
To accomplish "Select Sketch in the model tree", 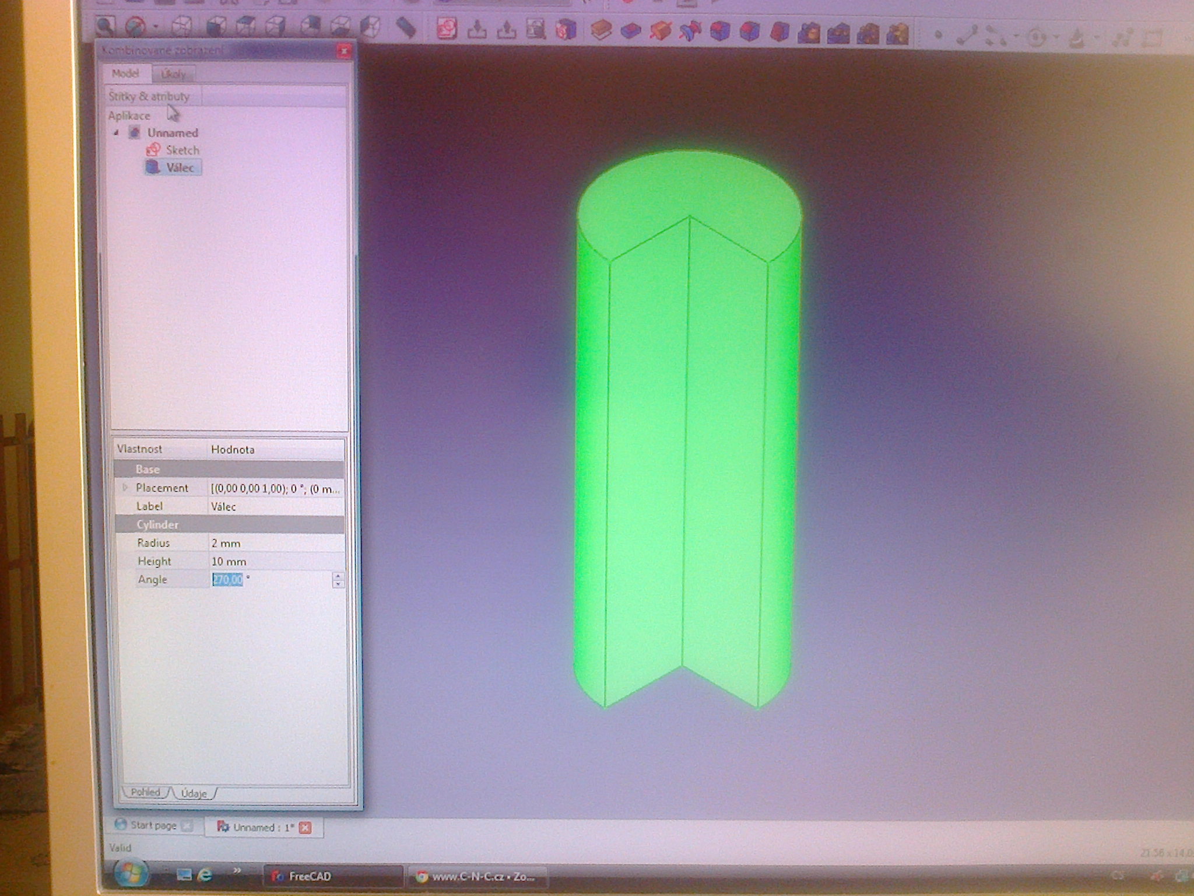I will coord(181,150).
